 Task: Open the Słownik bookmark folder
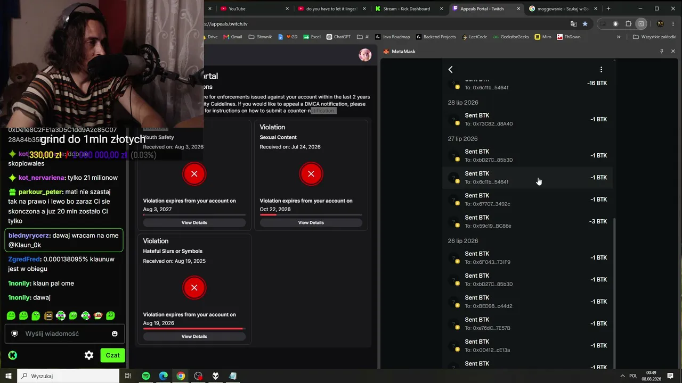click(260, 37)
